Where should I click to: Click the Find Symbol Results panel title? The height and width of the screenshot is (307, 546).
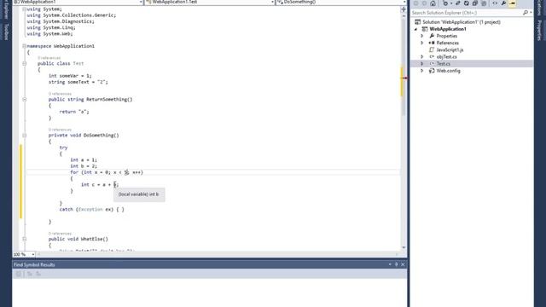click(x=34, y=264)
